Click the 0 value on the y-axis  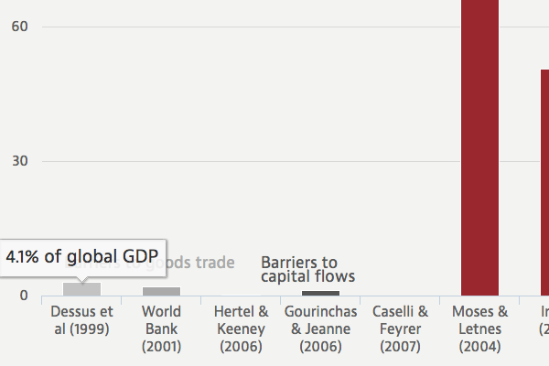[x=24, y=296]
